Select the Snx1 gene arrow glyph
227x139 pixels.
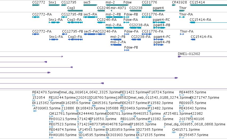54,5
